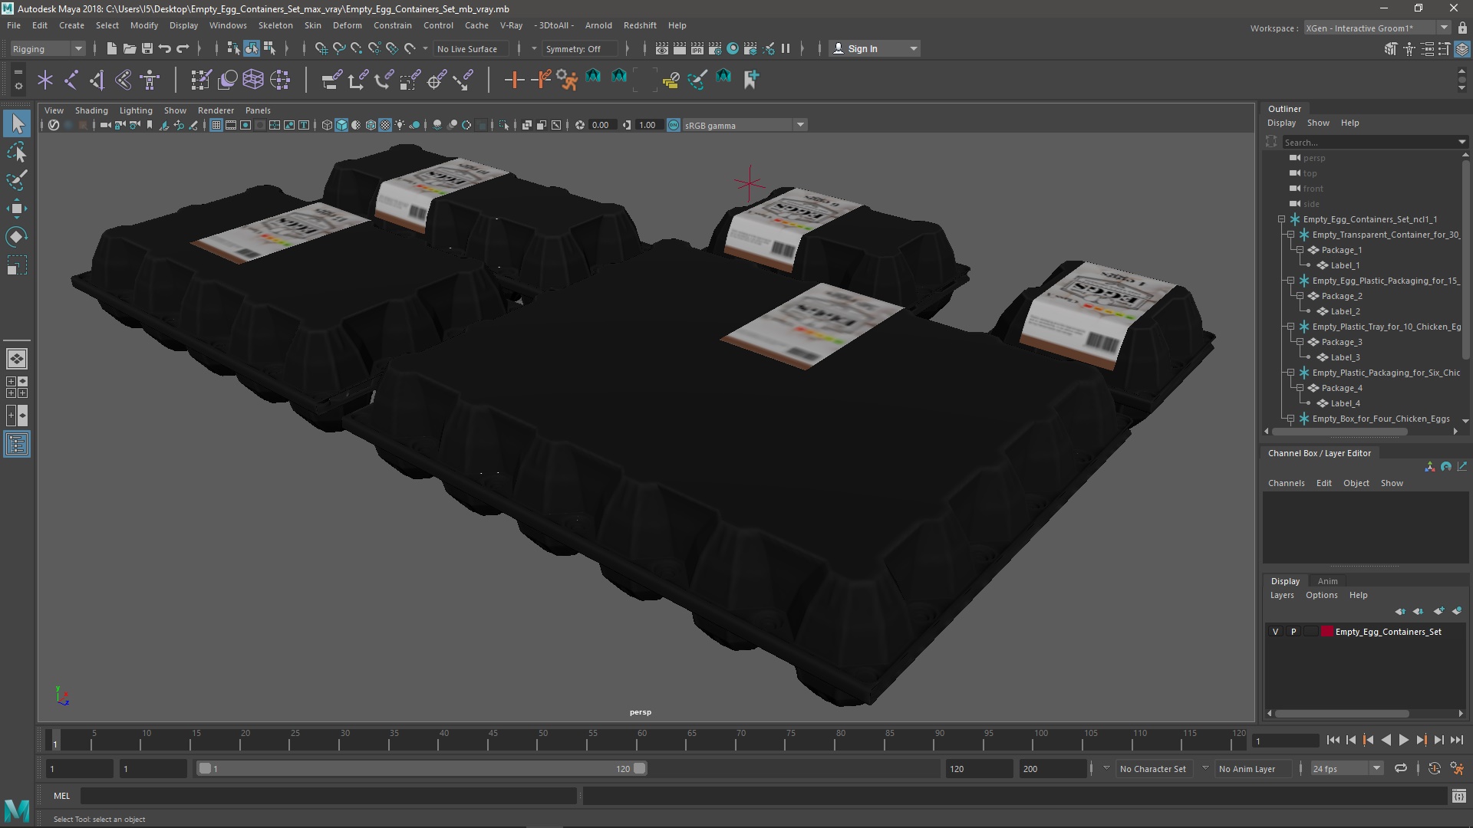
Task: Open the V-Ray menu
Action: pyautogui.click(x=511, y=25)
